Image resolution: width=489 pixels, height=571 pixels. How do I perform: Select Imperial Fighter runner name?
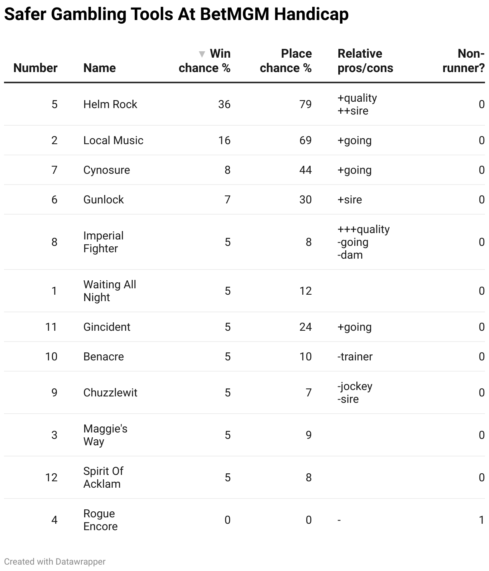103,242
